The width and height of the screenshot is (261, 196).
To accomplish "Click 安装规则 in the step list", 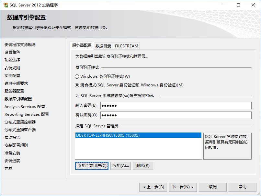I will tap(12, 68).
